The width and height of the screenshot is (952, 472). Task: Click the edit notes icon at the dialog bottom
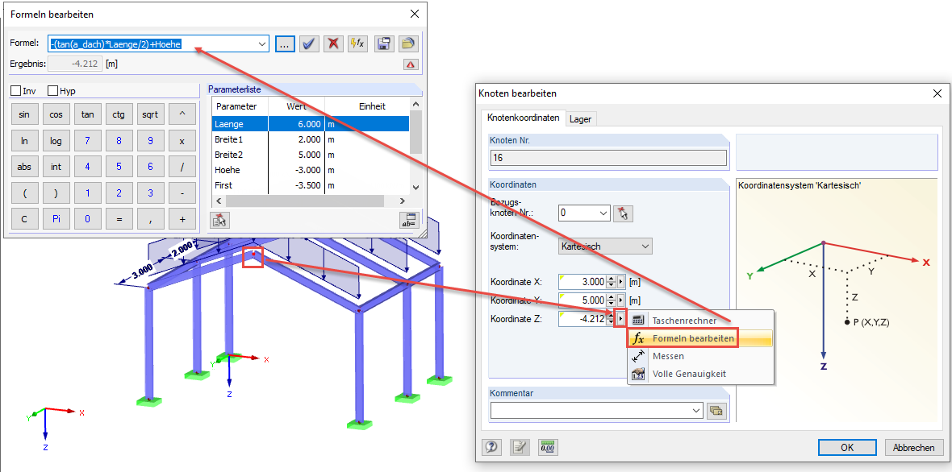(x=520, y=447)
